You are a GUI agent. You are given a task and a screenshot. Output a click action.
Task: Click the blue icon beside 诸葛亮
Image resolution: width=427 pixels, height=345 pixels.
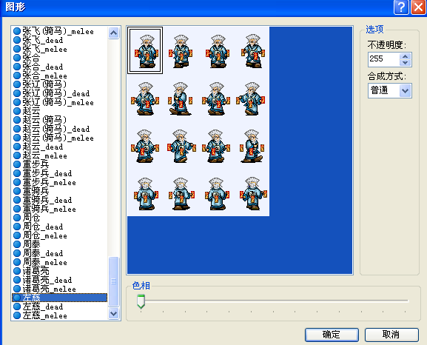pyautogui.click(x=17, y=271)
